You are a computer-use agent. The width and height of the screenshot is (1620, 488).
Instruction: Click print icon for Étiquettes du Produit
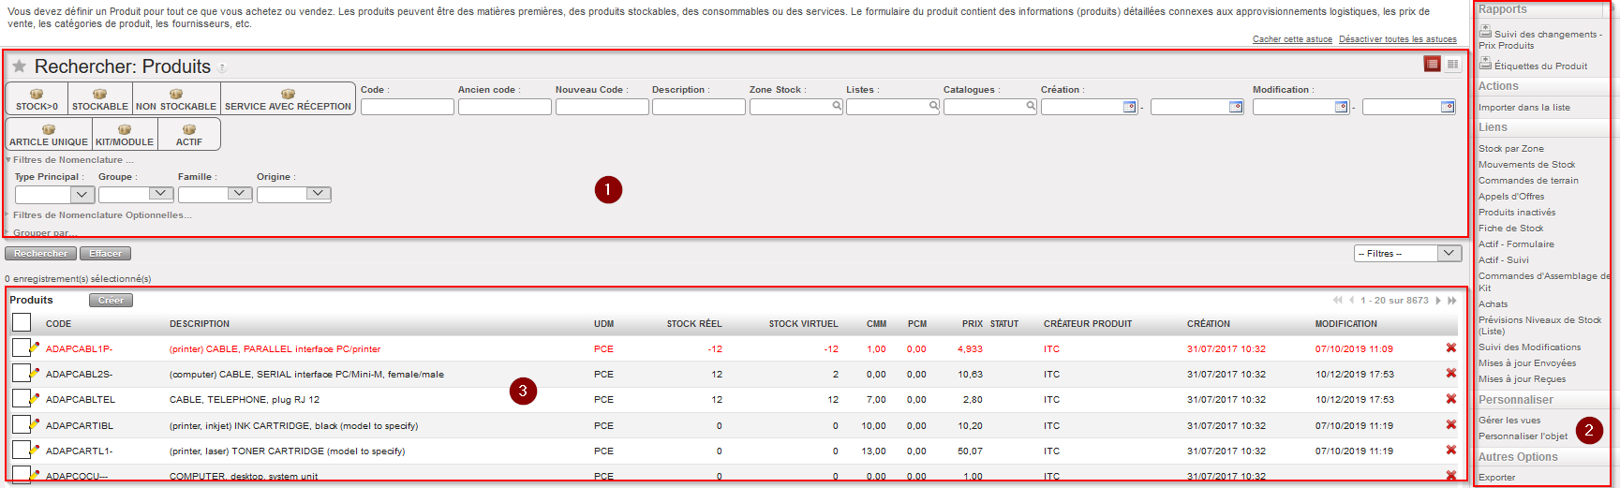[1485, 64]
